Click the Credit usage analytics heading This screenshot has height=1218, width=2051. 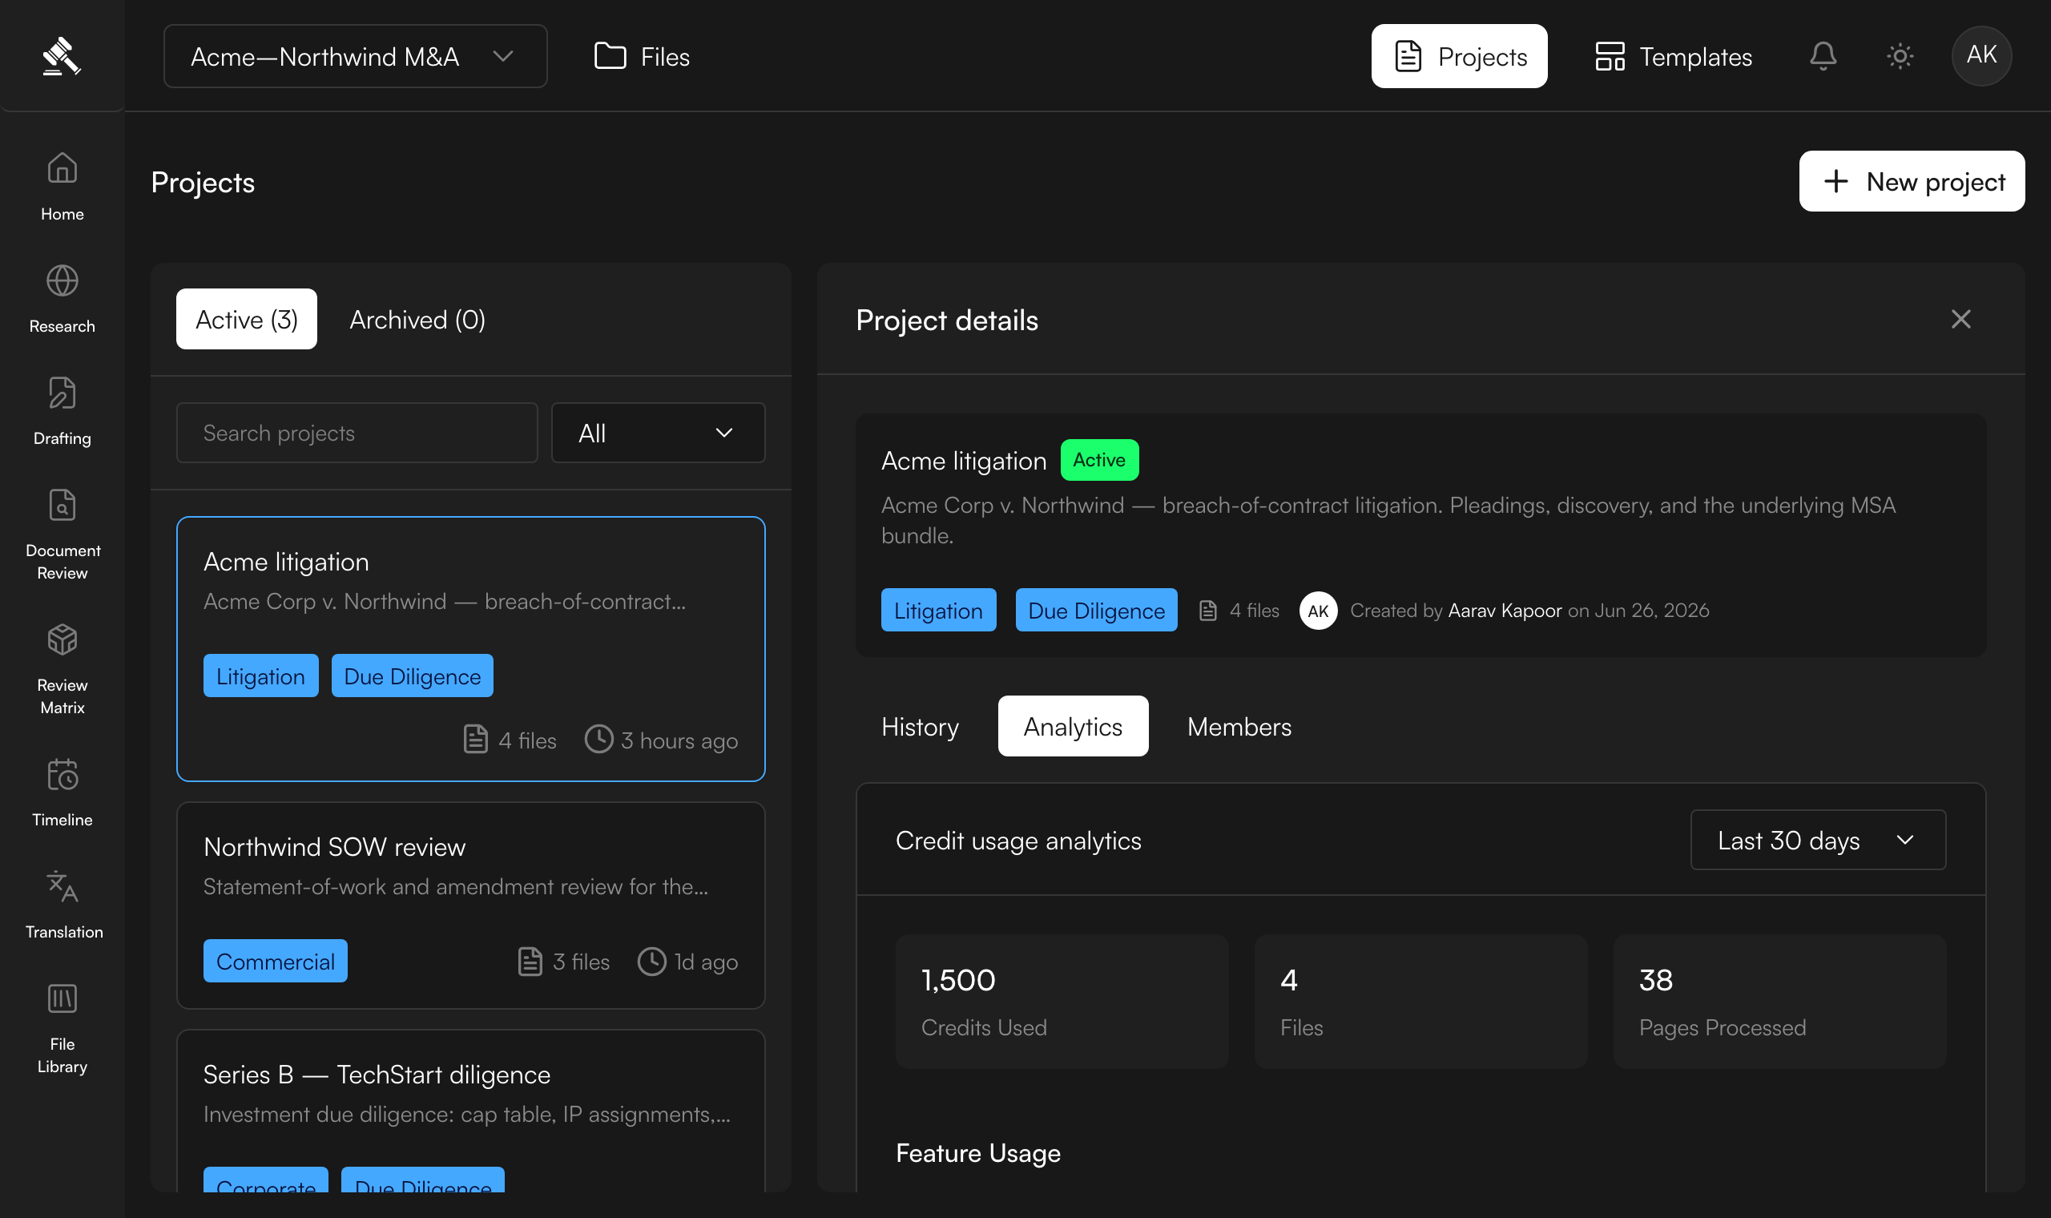point(1018,841)
